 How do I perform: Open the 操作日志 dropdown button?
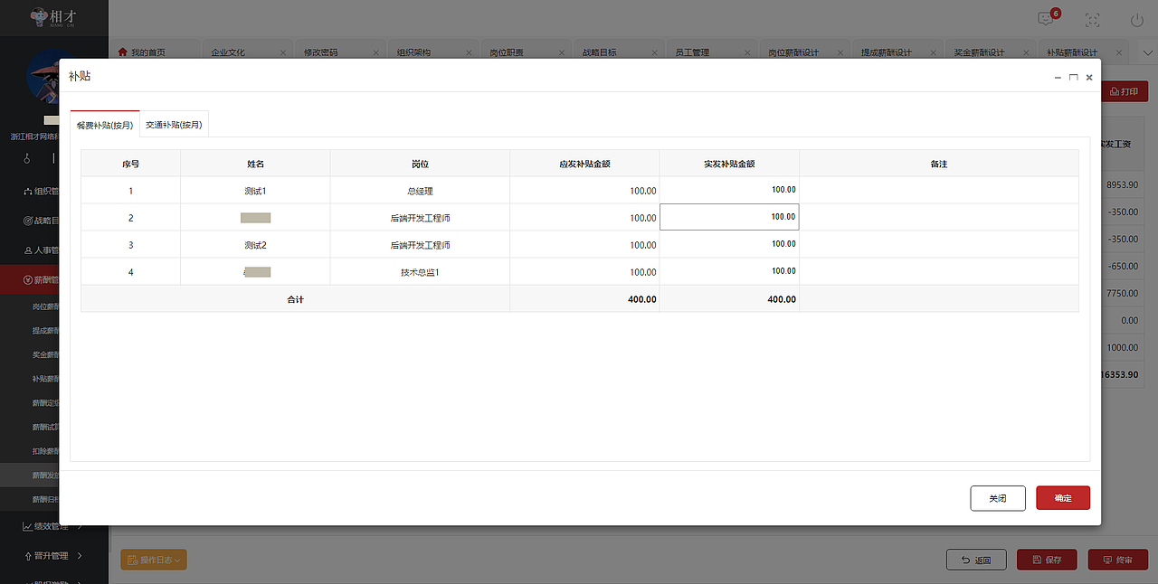pos(153,560)
